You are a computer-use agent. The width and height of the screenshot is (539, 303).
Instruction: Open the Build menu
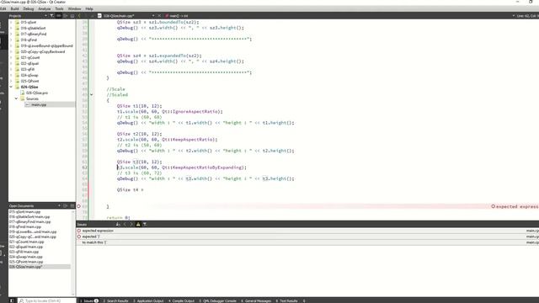click(x=15, y=8)
